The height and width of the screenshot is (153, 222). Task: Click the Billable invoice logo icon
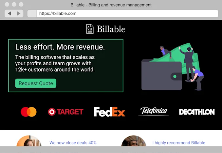(x=90, y=29)
